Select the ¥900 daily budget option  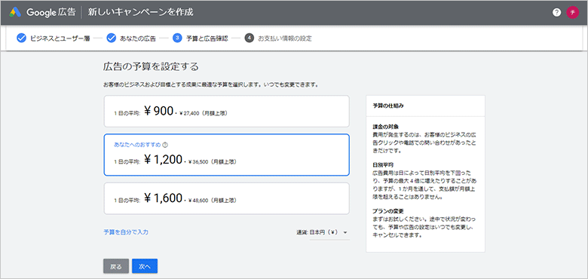(226, 111)
